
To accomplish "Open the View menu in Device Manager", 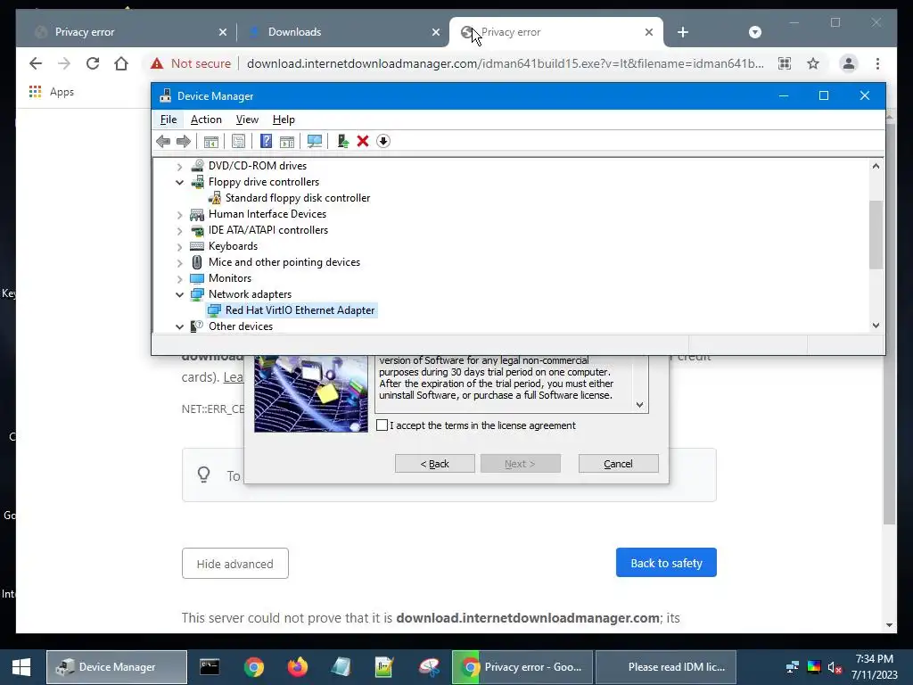I will (x=247, y=120).
